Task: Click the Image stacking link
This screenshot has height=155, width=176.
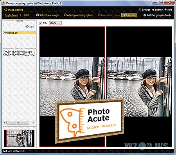Action: pyautogui.click(x=15, y=10)
